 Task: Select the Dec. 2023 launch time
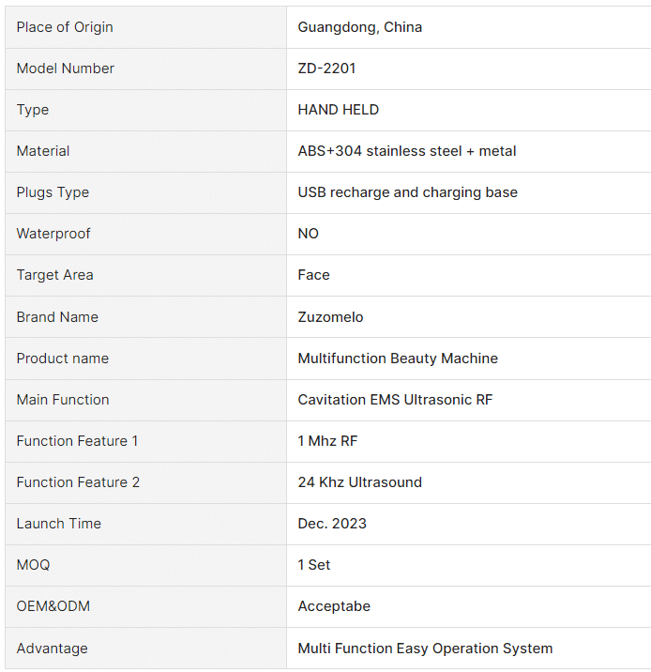[332, 524]
